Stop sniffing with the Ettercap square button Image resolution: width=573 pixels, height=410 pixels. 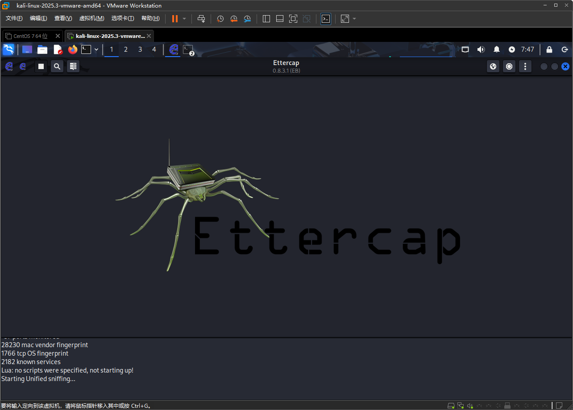tap(41, 66)
